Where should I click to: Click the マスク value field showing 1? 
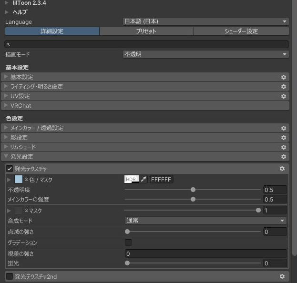point(275,210)
